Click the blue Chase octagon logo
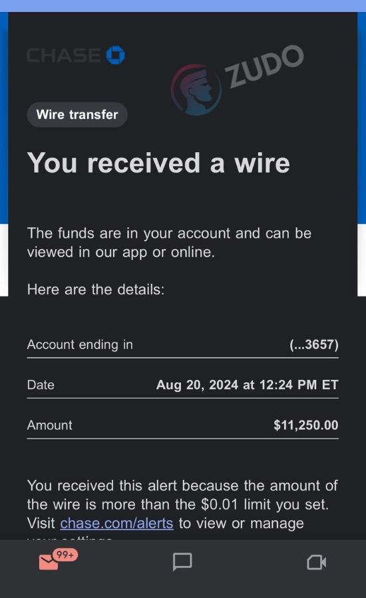Screen dimensions: 366x598 click(115, 55)
